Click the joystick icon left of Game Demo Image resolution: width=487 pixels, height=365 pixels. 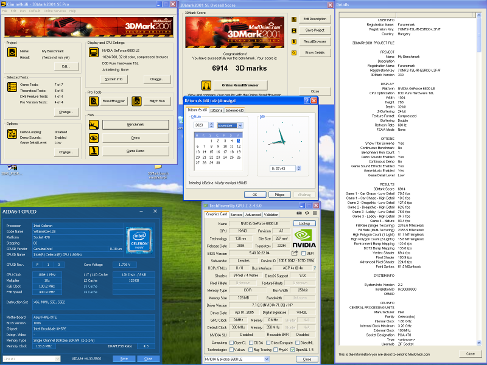click(x=94, y=150)
